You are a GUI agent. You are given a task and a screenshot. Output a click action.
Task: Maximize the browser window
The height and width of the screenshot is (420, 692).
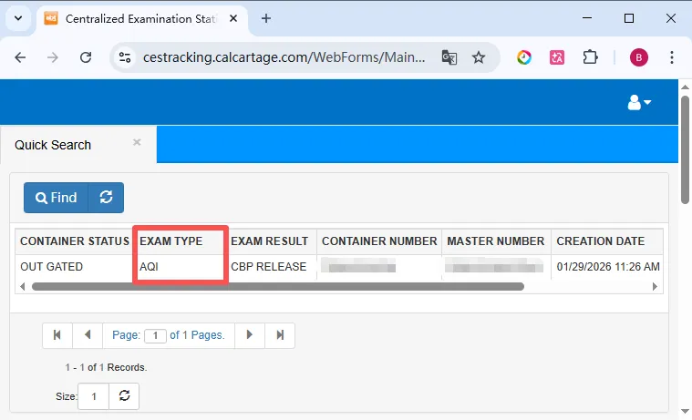point(629,18)
